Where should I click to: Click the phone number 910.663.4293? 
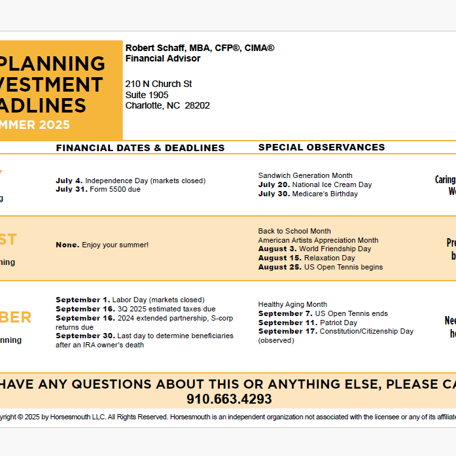coord(229,399)
